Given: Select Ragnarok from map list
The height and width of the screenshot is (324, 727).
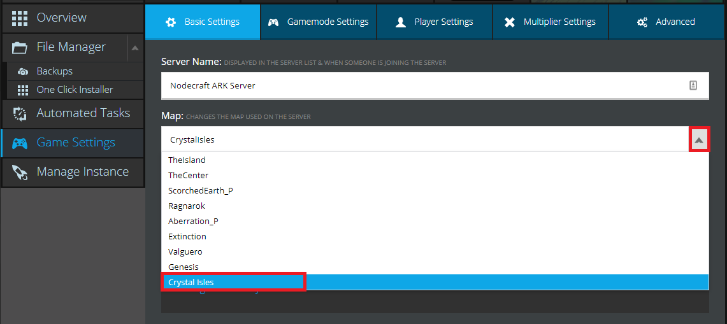Looking at the screenshot, I should [435, 206].
